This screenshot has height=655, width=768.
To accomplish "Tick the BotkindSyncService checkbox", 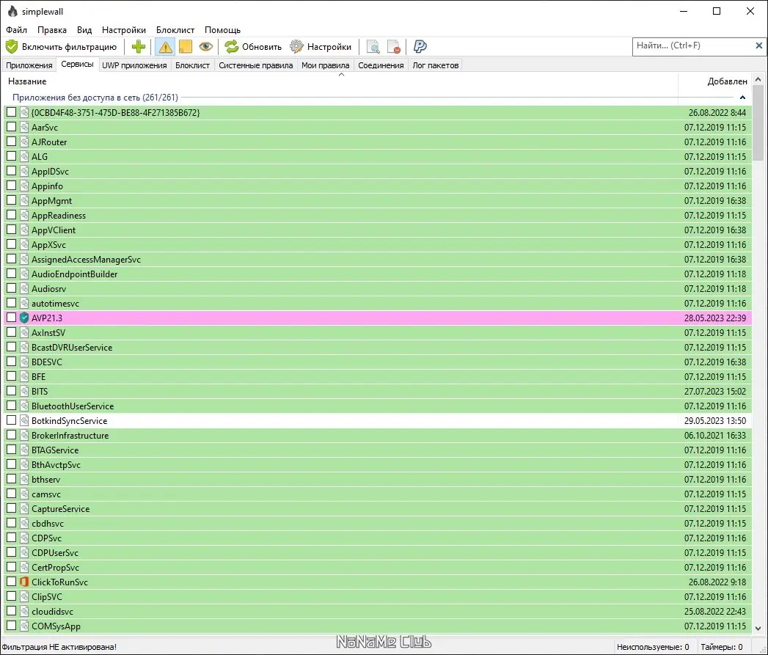I will click(11, 420).
